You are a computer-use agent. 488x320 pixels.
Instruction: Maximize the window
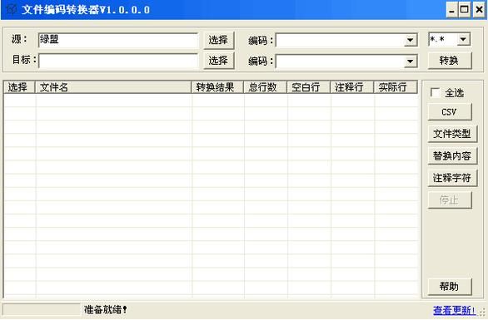(465, 10)
